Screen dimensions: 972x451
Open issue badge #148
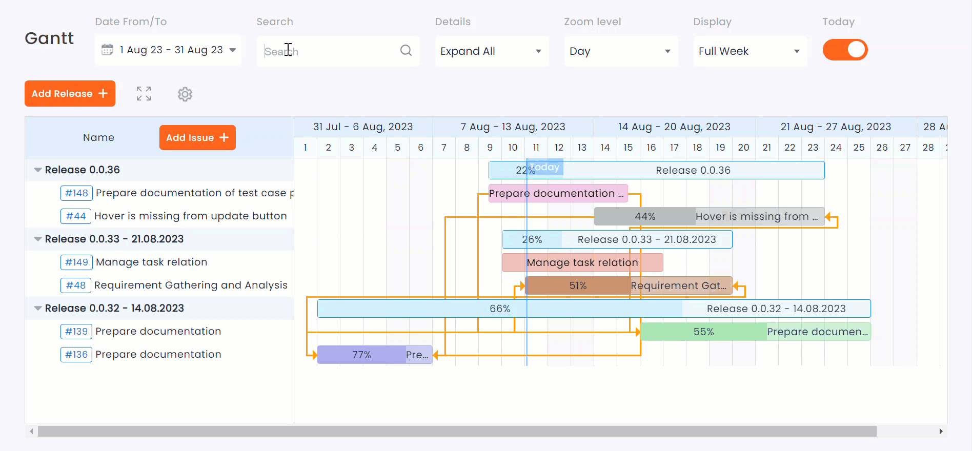(76, 193)
